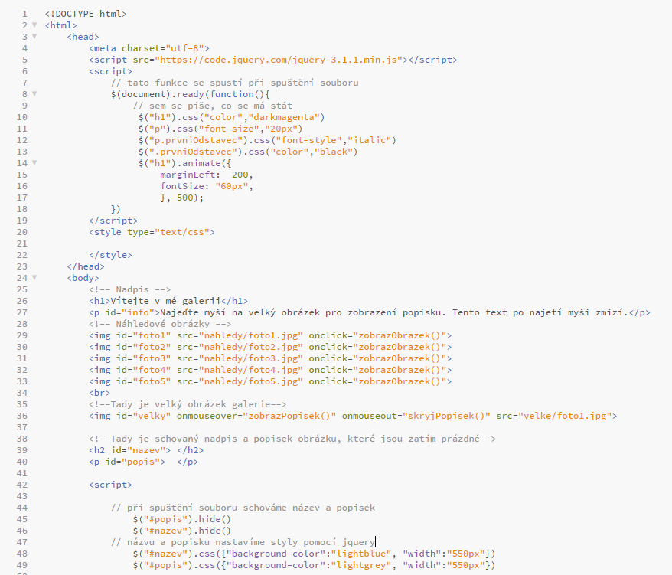
Task: Click the "zobrazPopisek()" onmouseover value
Action: tap(290, 416)
